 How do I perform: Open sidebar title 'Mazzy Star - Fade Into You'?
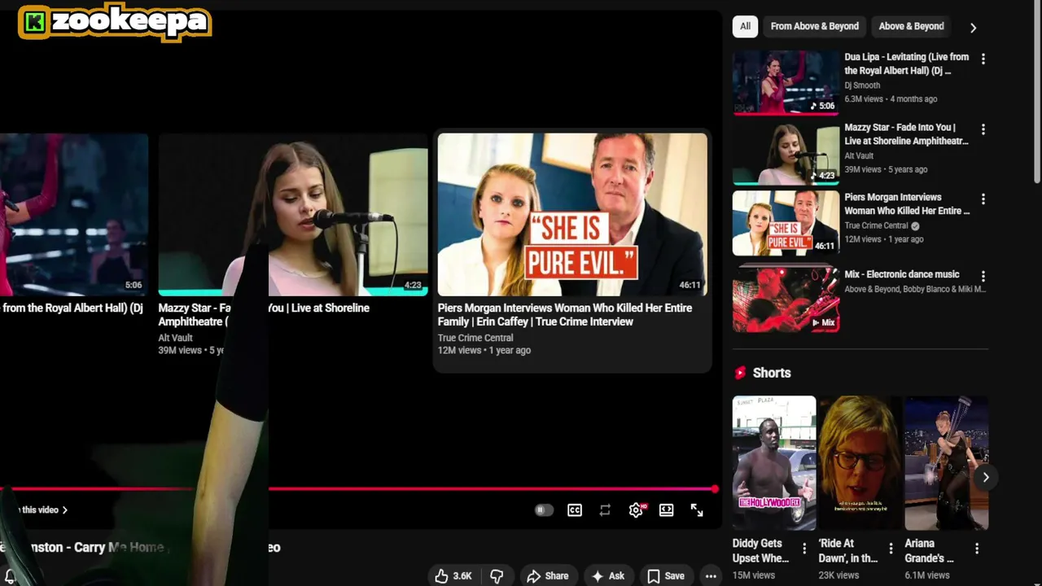(906, 134)
